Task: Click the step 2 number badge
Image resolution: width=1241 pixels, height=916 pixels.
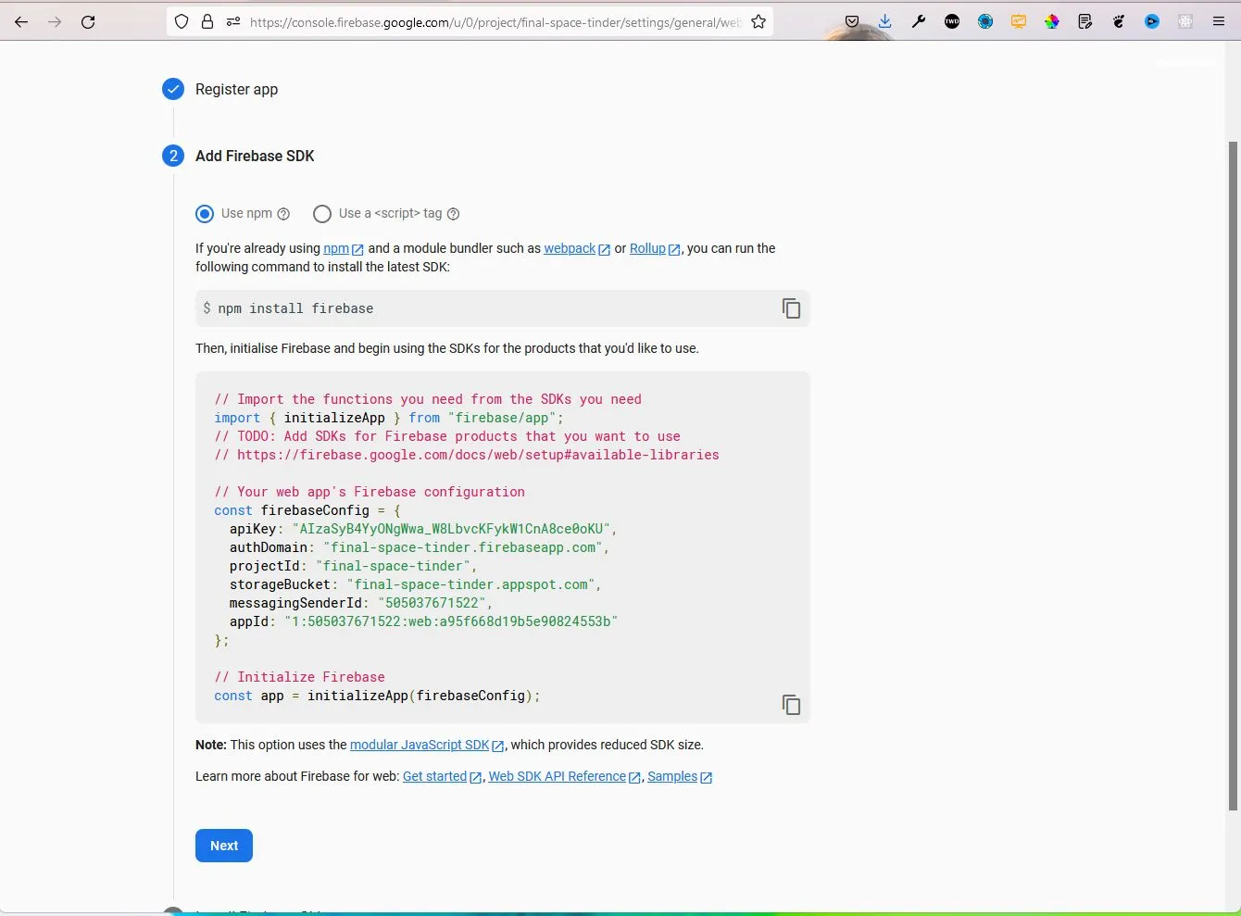Action: point(173,156)
